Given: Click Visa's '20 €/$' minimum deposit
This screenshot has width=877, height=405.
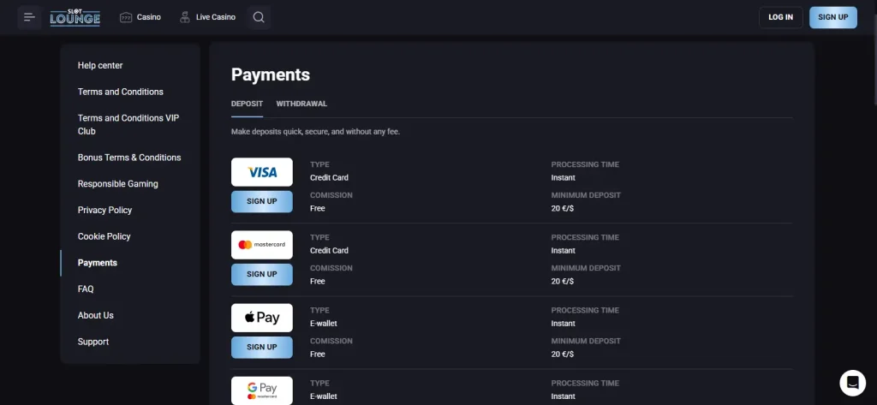Looking at the screenshot, I should [562, 209].
